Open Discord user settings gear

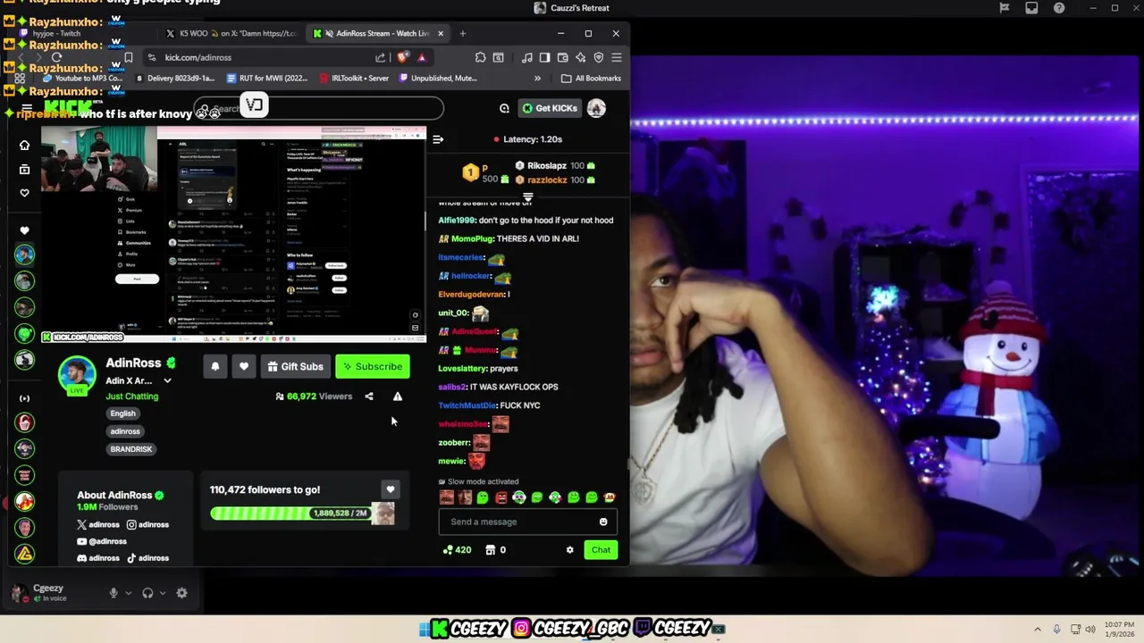[182, 593]
